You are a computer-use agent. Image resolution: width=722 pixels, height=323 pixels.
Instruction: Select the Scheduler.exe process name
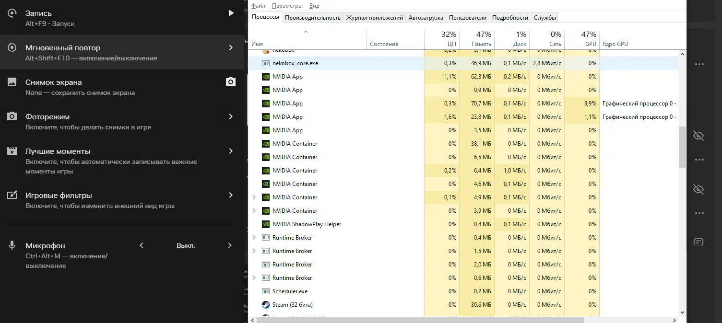point(290,291)
